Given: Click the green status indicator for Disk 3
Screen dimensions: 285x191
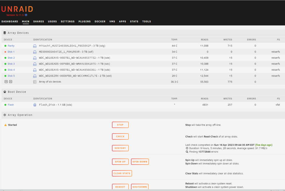Looking at the screenshot, I should click(x=5, y=64).
